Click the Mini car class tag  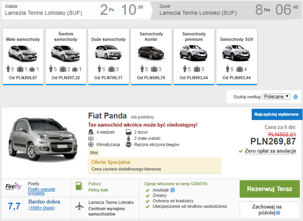coord(94,153)
